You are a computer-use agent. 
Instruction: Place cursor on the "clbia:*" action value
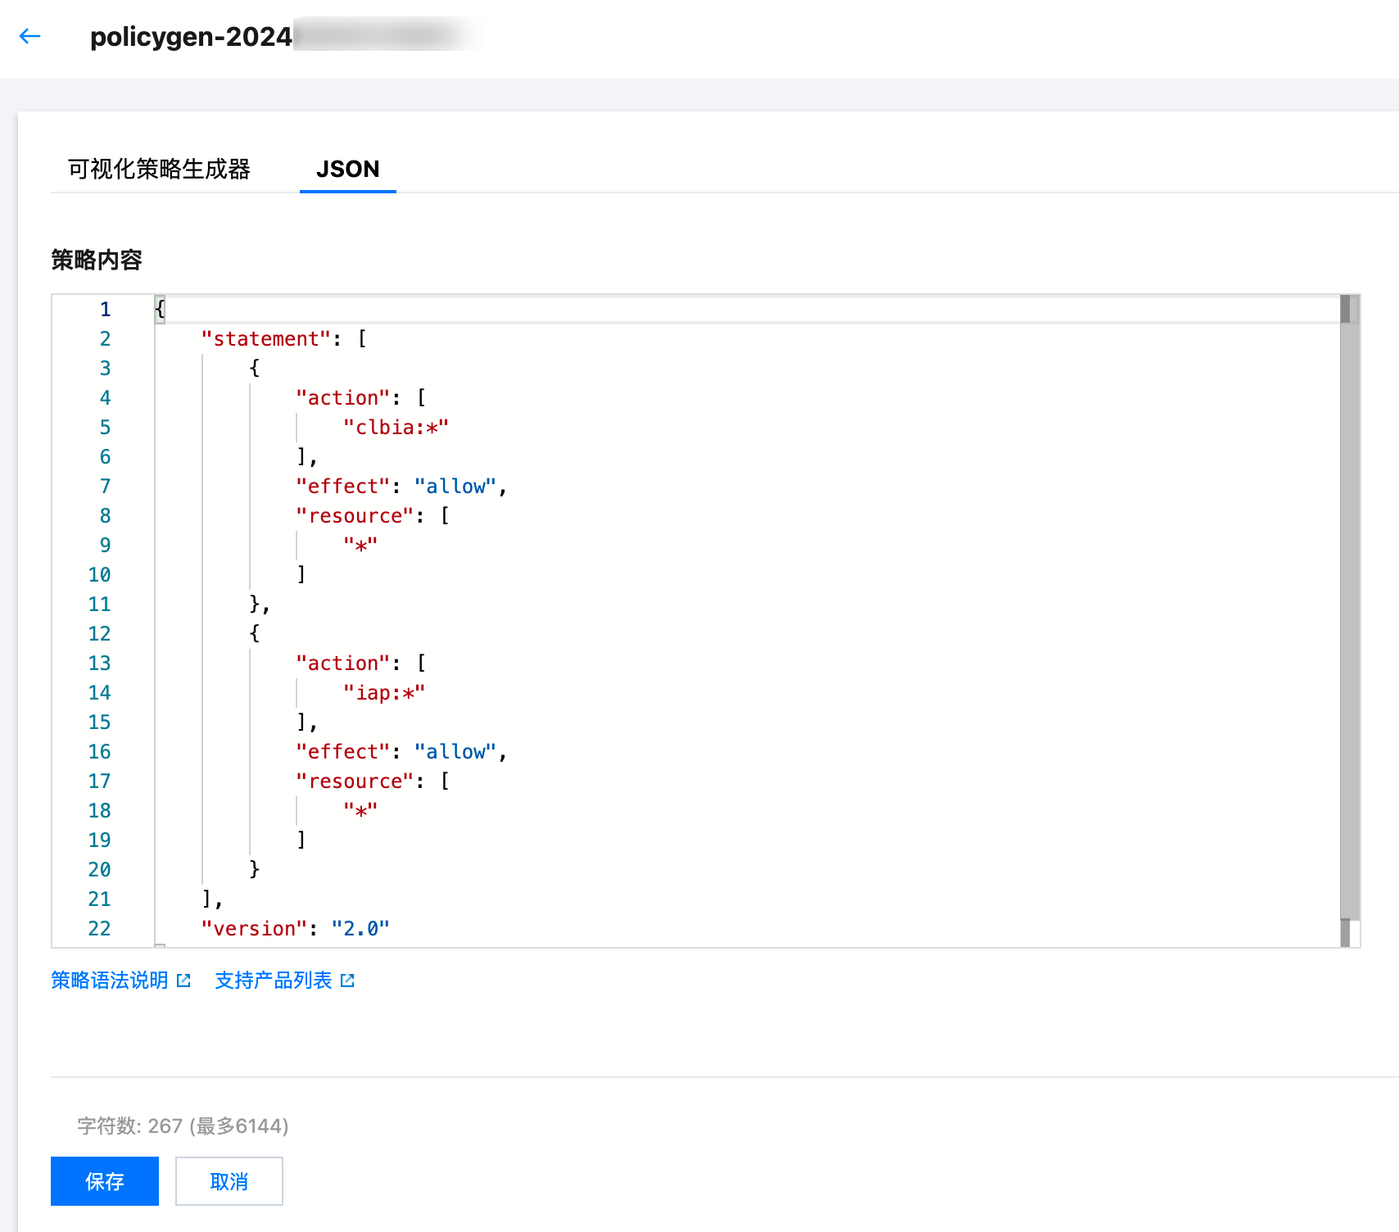click(396, 428)
